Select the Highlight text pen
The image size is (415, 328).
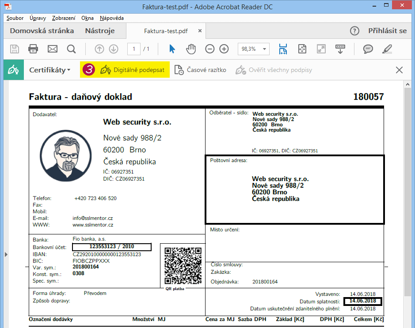387,49
